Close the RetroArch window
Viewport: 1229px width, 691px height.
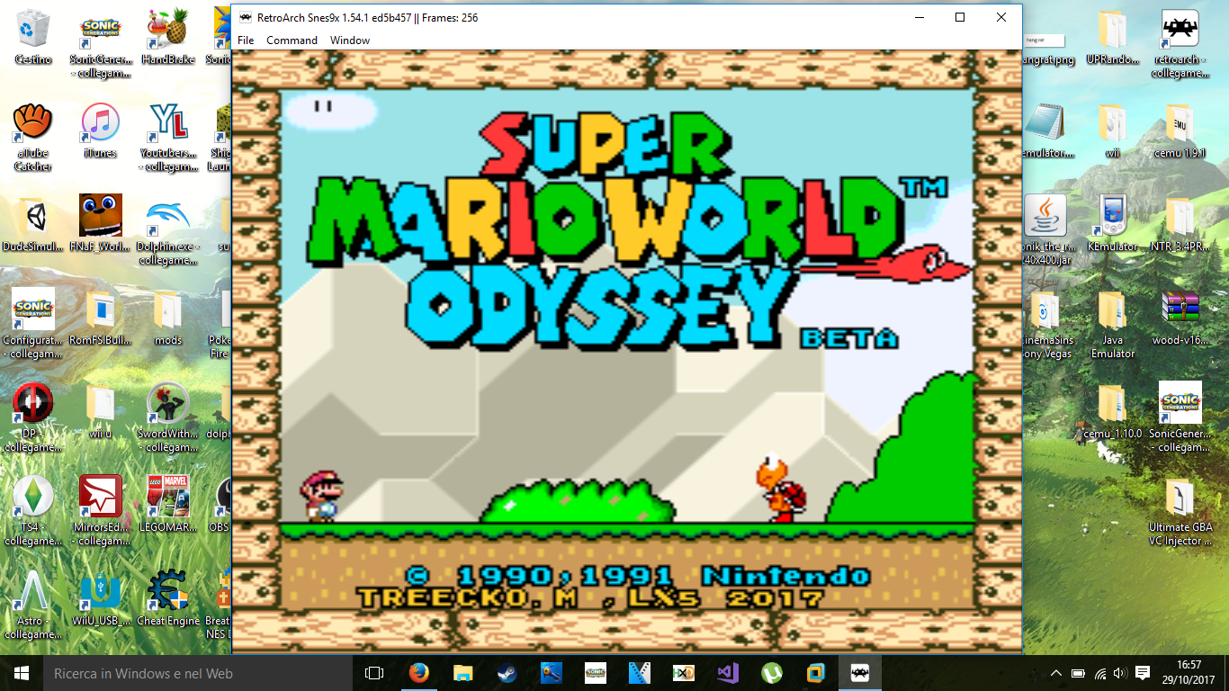(x=1001, y=17)
